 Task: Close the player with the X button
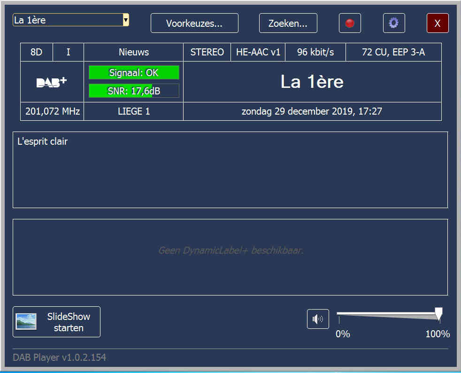[438, 23]
